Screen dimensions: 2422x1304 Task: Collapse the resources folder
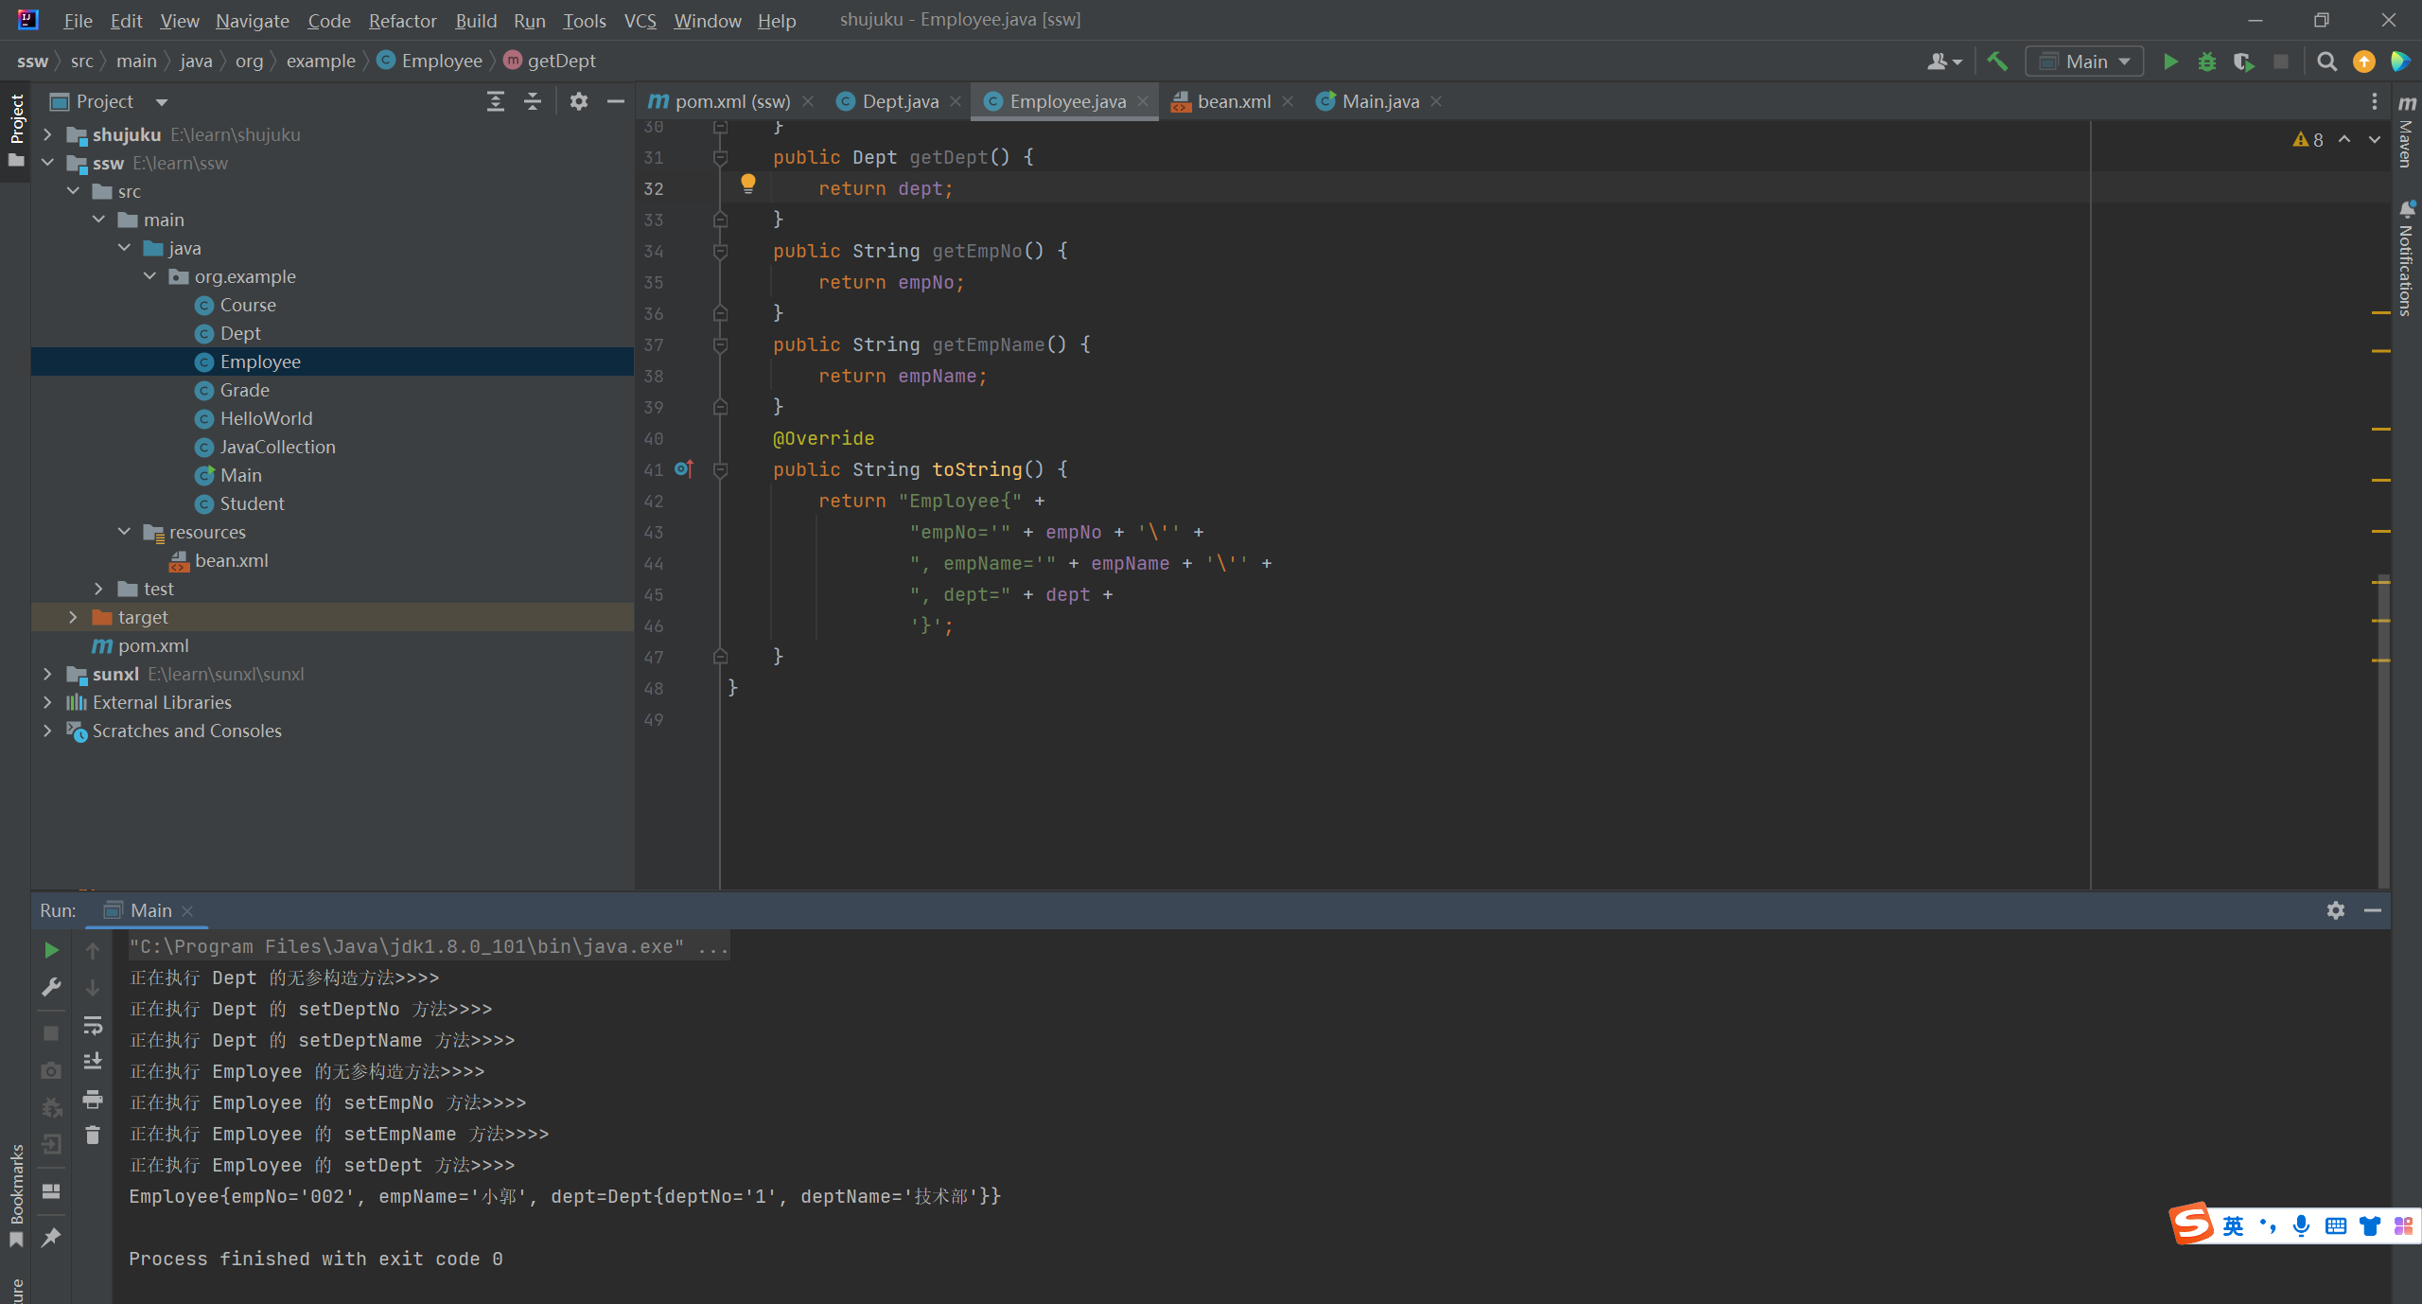coord(124,532)
